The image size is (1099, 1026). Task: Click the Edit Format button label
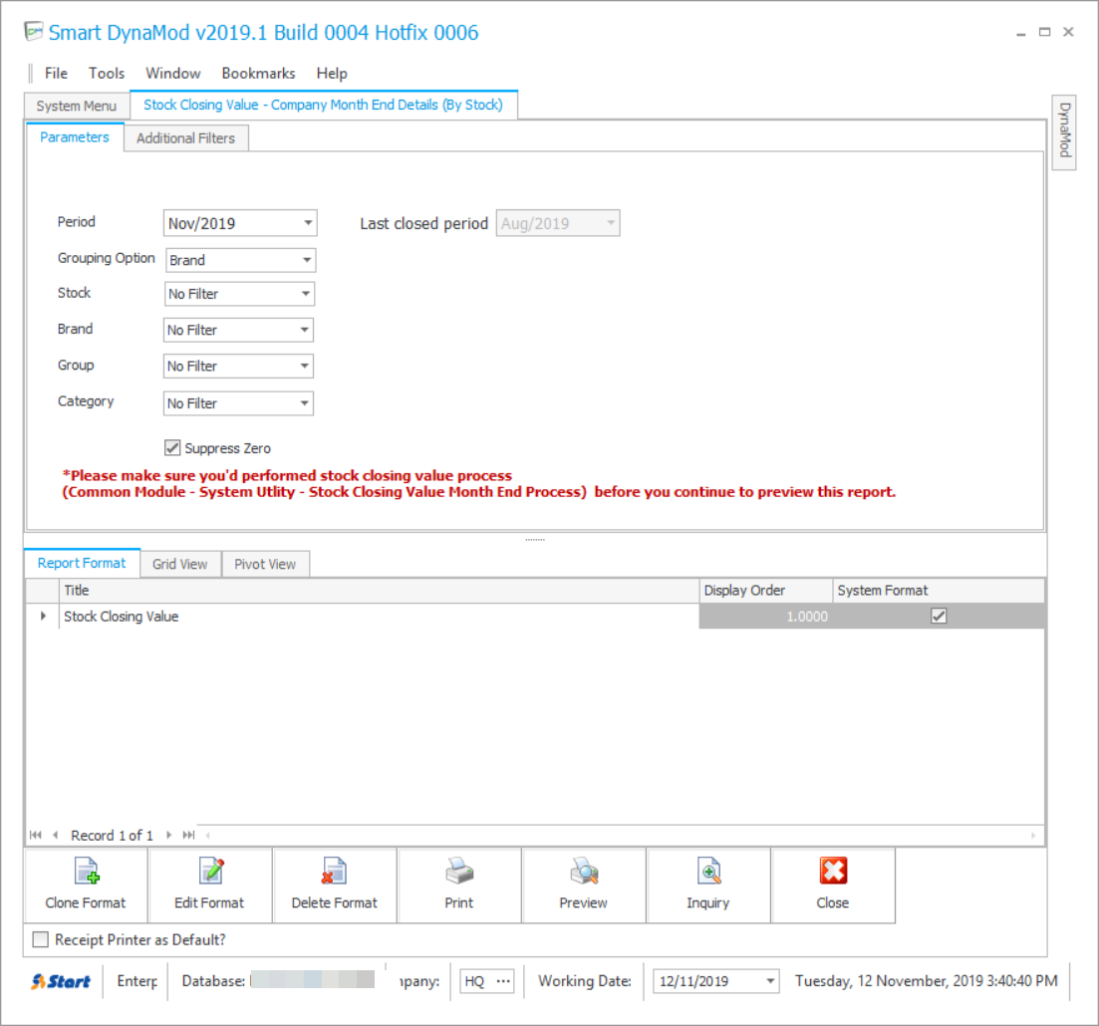209,902
